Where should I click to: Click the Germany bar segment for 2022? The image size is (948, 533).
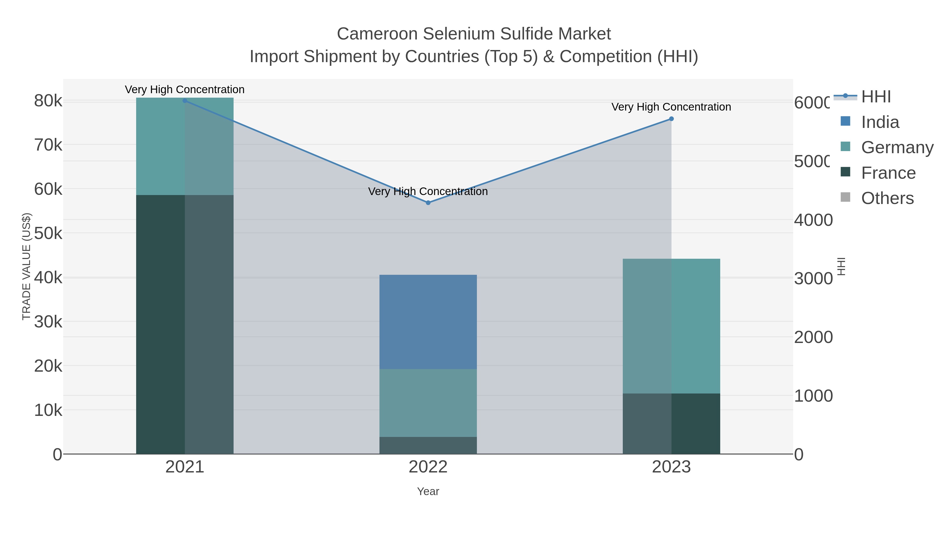[428, 403]
